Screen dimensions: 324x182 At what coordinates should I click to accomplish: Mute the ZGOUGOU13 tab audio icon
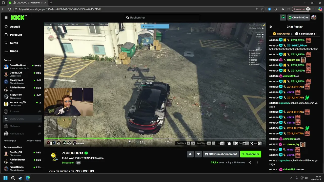[14, 3]
